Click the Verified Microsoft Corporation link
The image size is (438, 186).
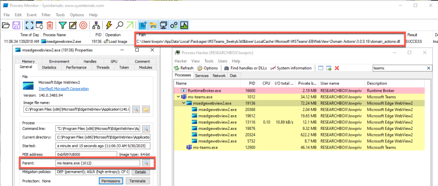click(64, 89)
